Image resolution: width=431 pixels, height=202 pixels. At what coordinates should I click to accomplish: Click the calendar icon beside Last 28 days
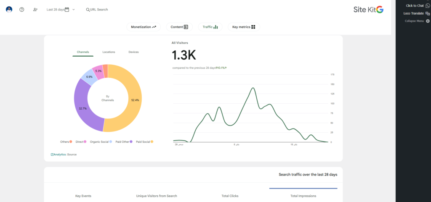(x=67, y=9)
